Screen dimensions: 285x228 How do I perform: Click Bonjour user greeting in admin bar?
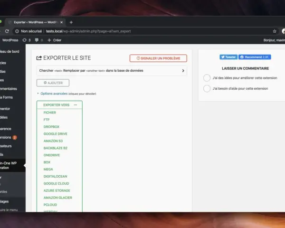pyautogui.click(x=274, y=40)
